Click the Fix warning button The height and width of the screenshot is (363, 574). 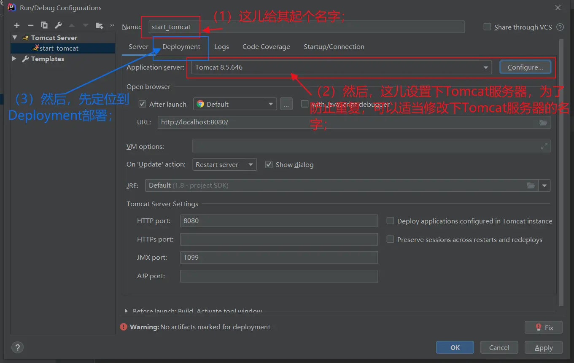[x=544, y=328]
